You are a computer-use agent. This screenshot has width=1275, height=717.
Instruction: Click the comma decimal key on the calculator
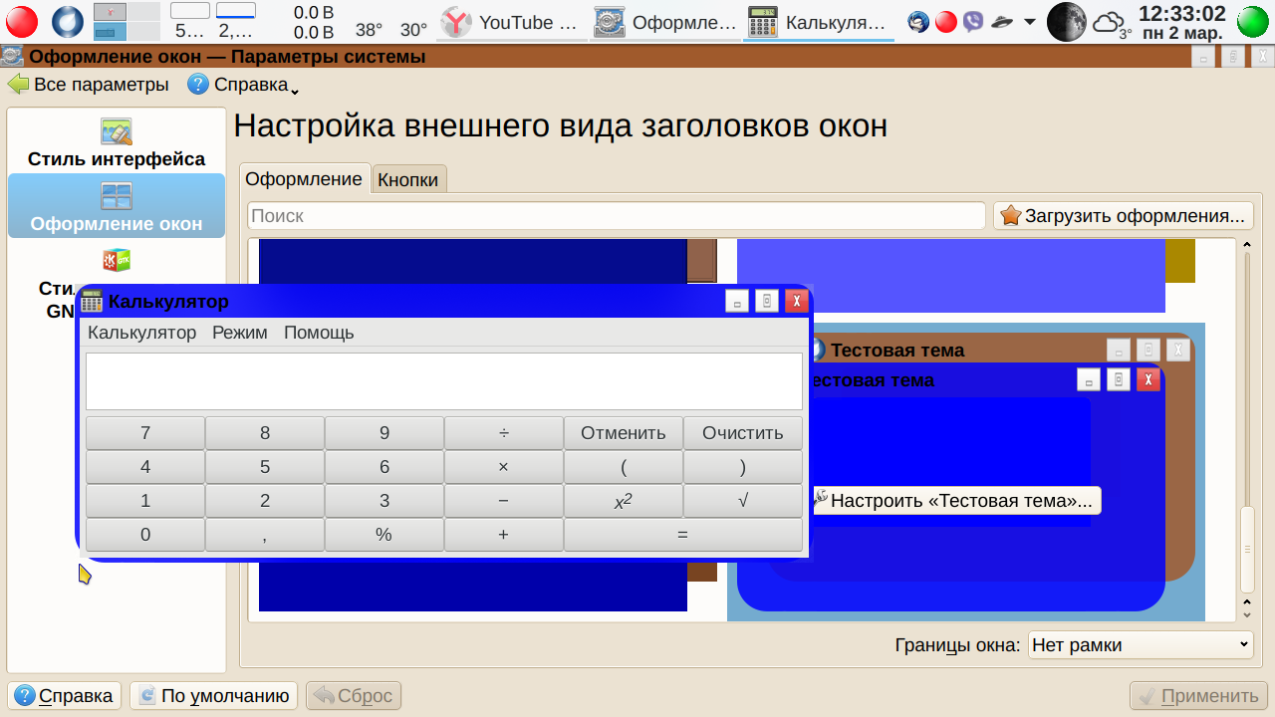(x=265, y=535)
